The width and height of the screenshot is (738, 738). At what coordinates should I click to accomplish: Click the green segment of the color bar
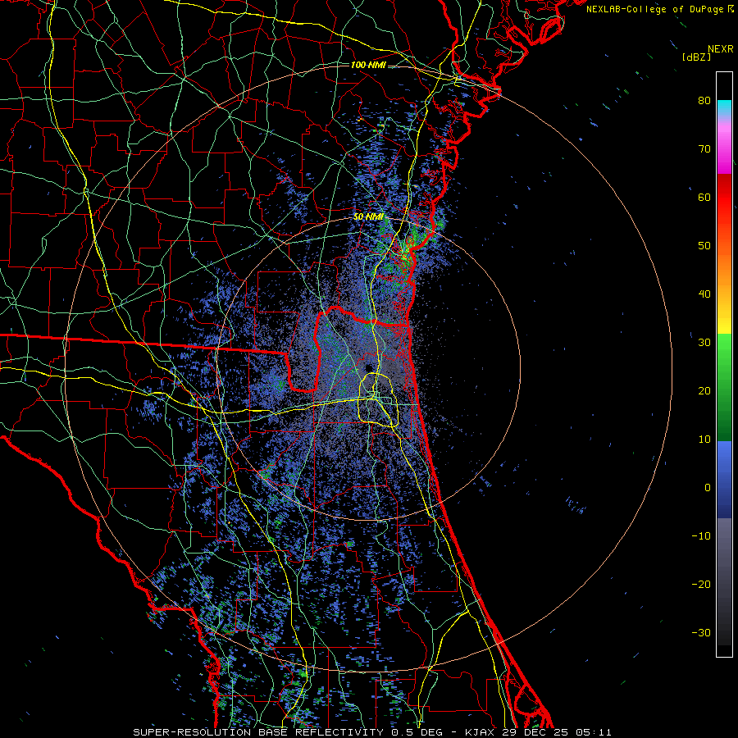pyautogui.click(x=724, y=387)
